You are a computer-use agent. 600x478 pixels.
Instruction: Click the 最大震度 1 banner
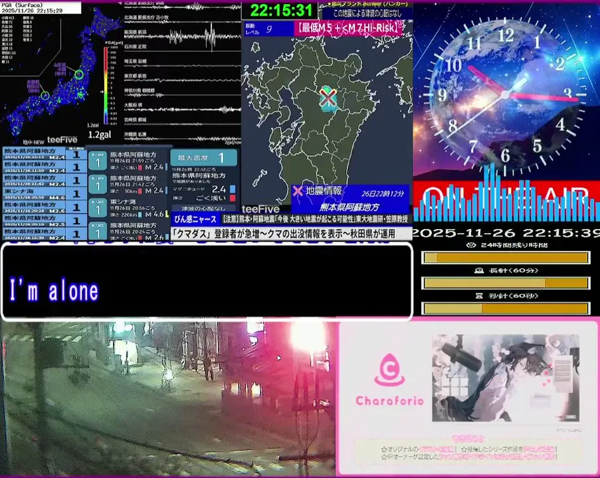click(203, 157)
